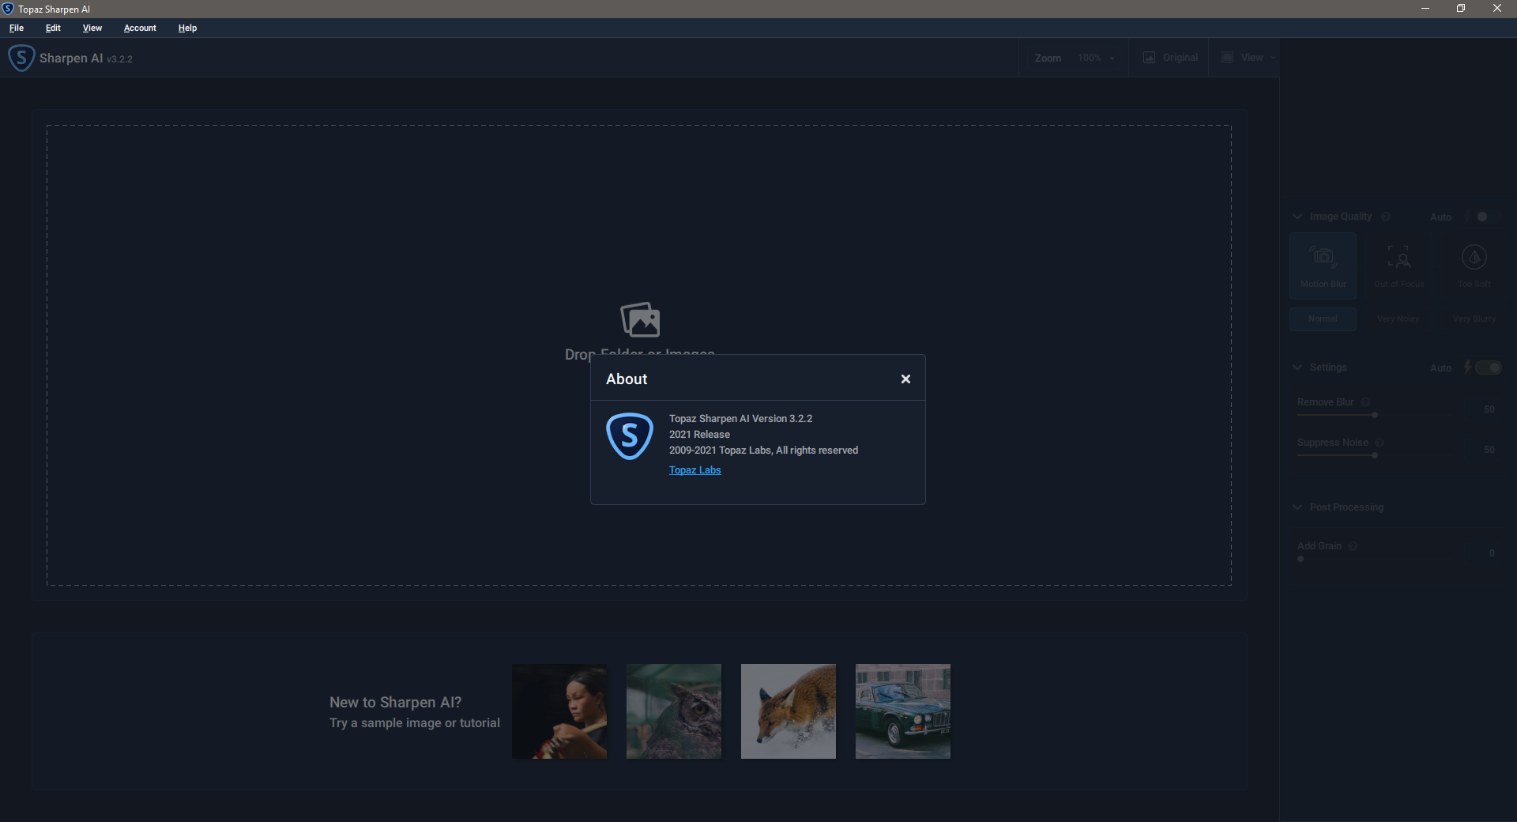Select the Out of Focus model
Image resolution: width=1517 pixels, height=822 pixels.
[1398, 266]
